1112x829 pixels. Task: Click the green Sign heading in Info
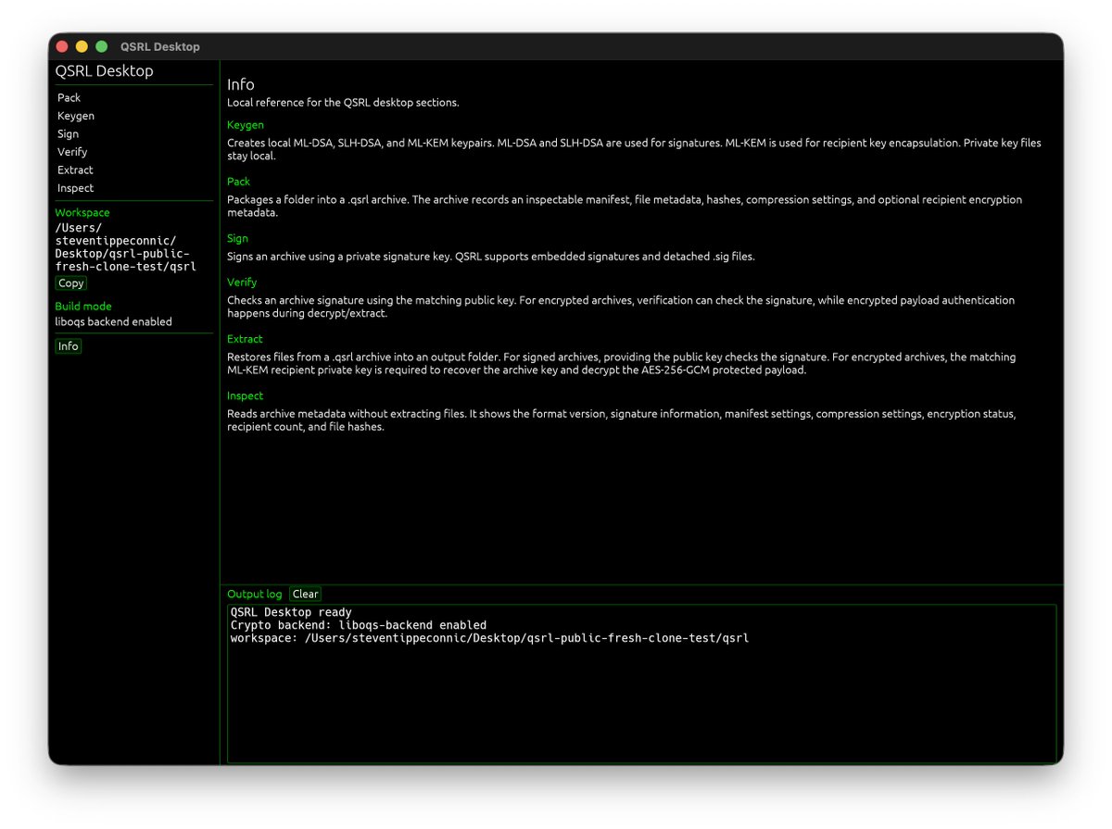click(x=237, y=238)
